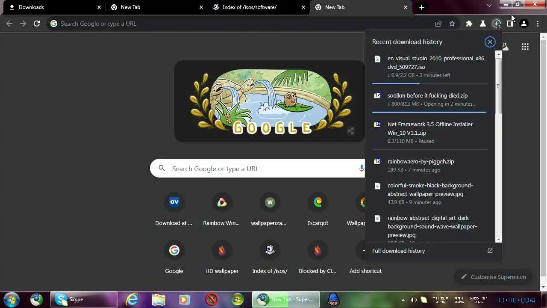
Task: Go forward to next page
Action: [x=23, y=24]
